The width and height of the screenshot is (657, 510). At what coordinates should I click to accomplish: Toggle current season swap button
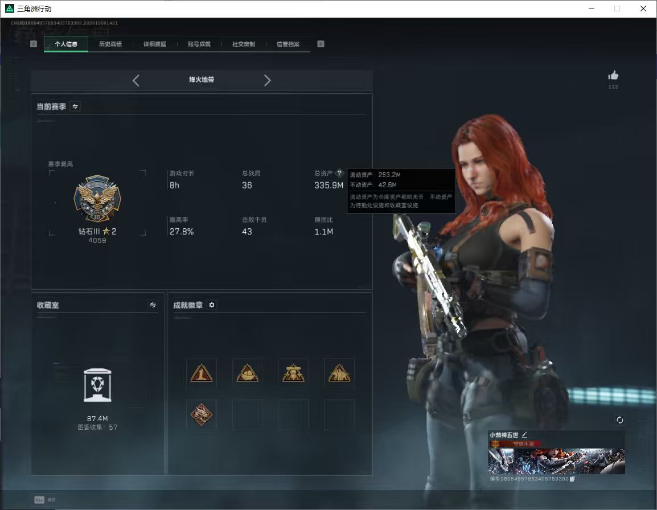pos(75,106)
